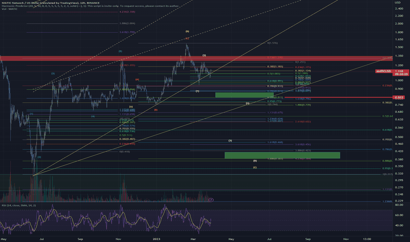Select the Vol · MATIC volume legend
Image resolution: width=410 pixels, height=242 pixels.
point(10,9)
